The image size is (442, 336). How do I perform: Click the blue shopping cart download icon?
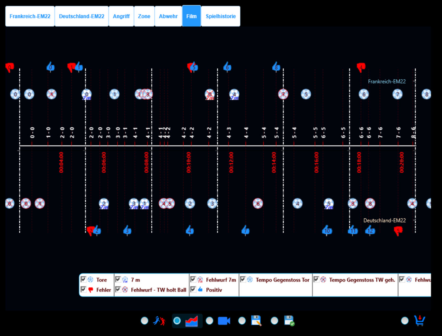pyautogui.click(x=420, y=320)
